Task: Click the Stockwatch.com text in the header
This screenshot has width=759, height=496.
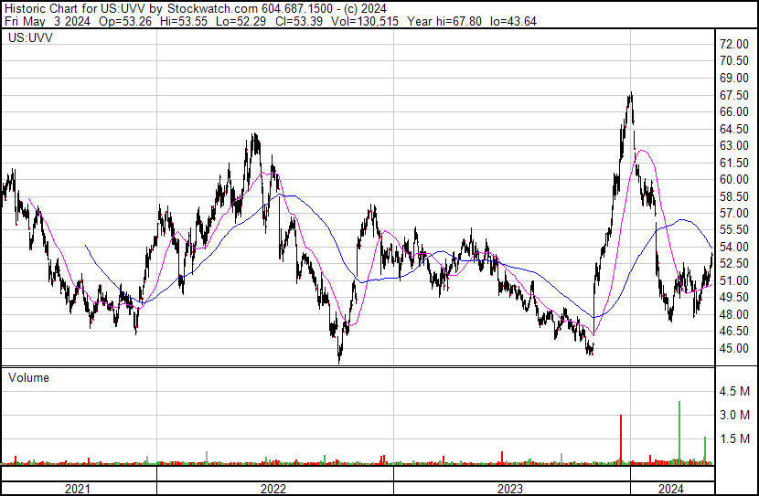Action: pos(206,8)
